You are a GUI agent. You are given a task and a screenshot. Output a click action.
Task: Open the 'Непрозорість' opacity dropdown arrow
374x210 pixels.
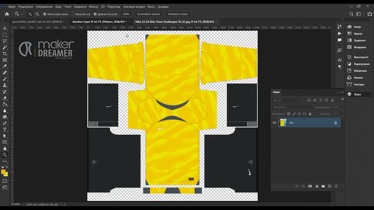point(342,107)
